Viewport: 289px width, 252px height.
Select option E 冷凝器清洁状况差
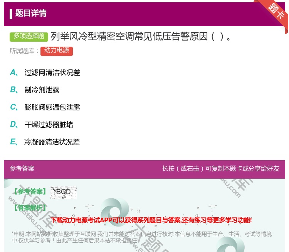point(45,142)
